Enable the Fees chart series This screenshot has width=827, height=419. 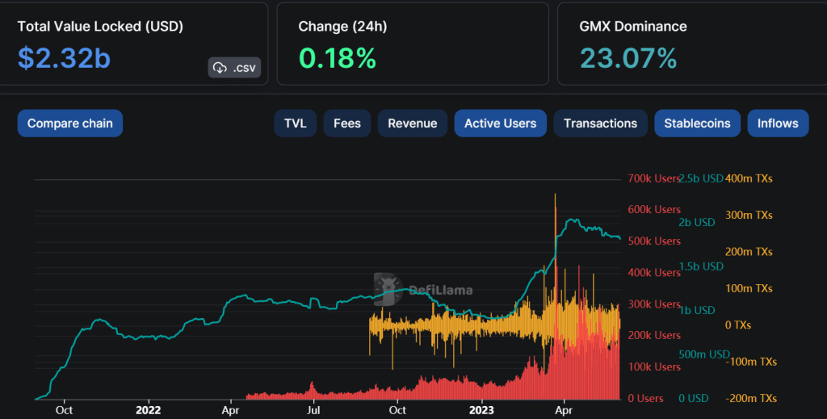pos(347,124)
